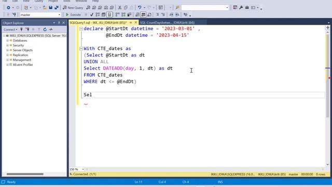Click the Undo arrow icon
This screenshot has height=187, width=332.
tap(140, 8)
